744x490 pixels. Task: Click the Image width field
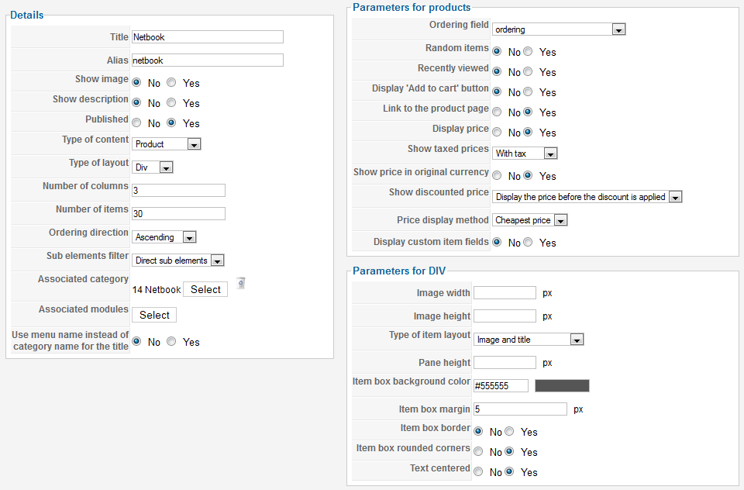tap(505, 293)
